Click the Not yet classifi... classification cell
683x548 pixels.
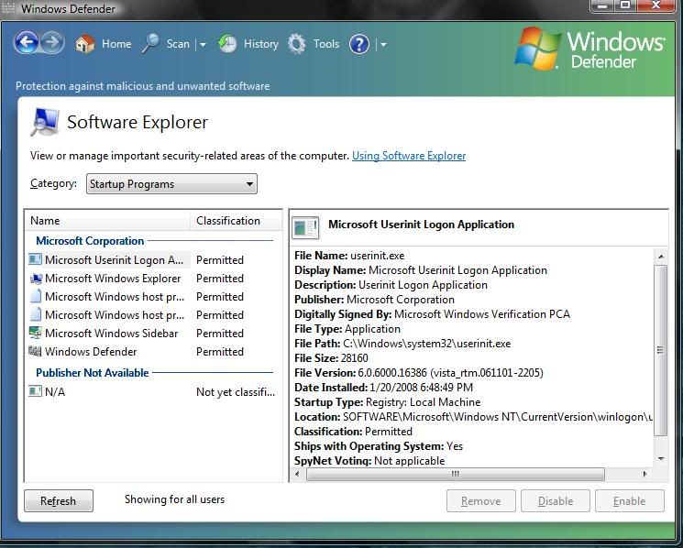[236, 391]
